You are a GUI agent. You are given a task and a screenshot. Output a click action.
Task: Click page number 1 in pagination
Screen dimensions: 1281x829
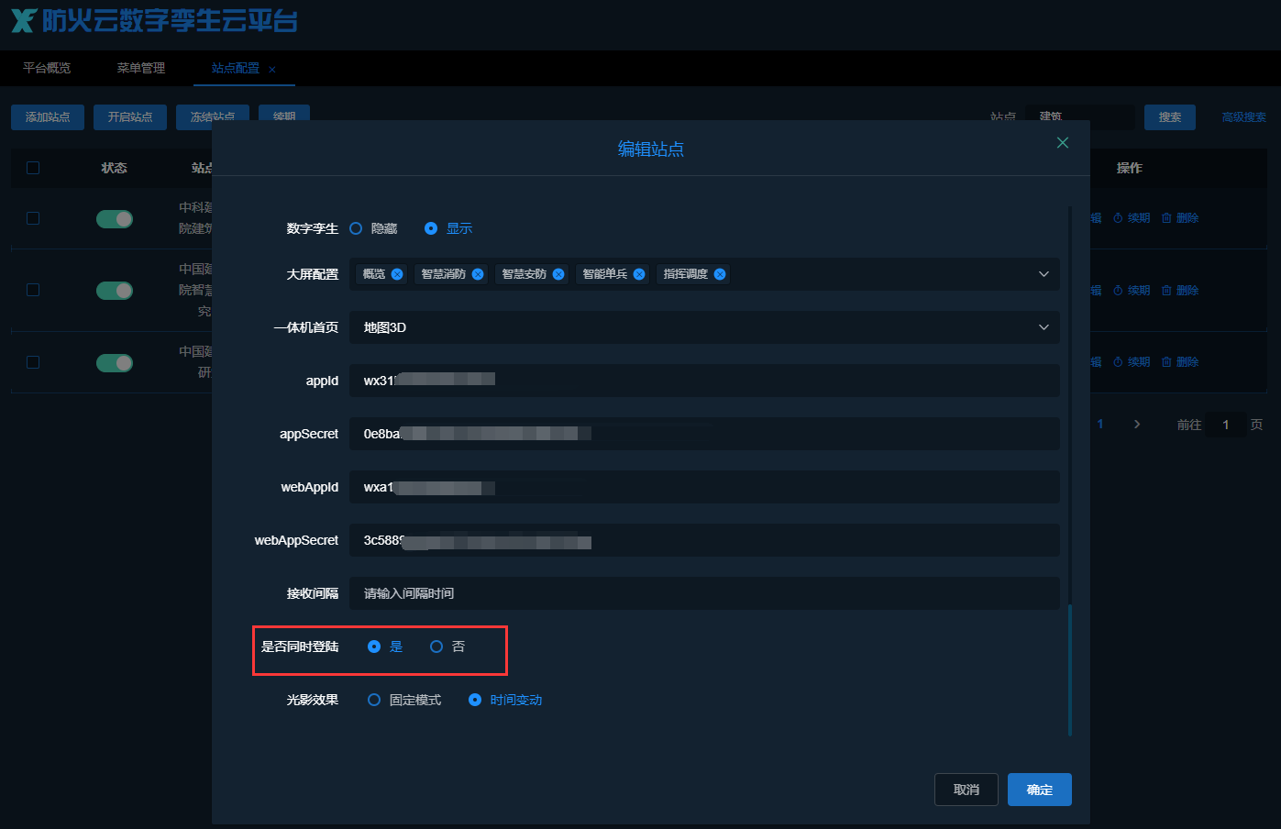[1100, 425]
